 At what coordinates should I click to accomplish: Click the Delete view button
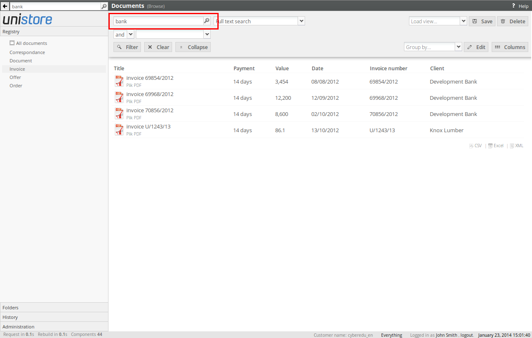(x=513, y=21)
